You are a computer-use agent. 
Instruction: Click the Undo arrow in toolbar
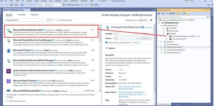26,5
